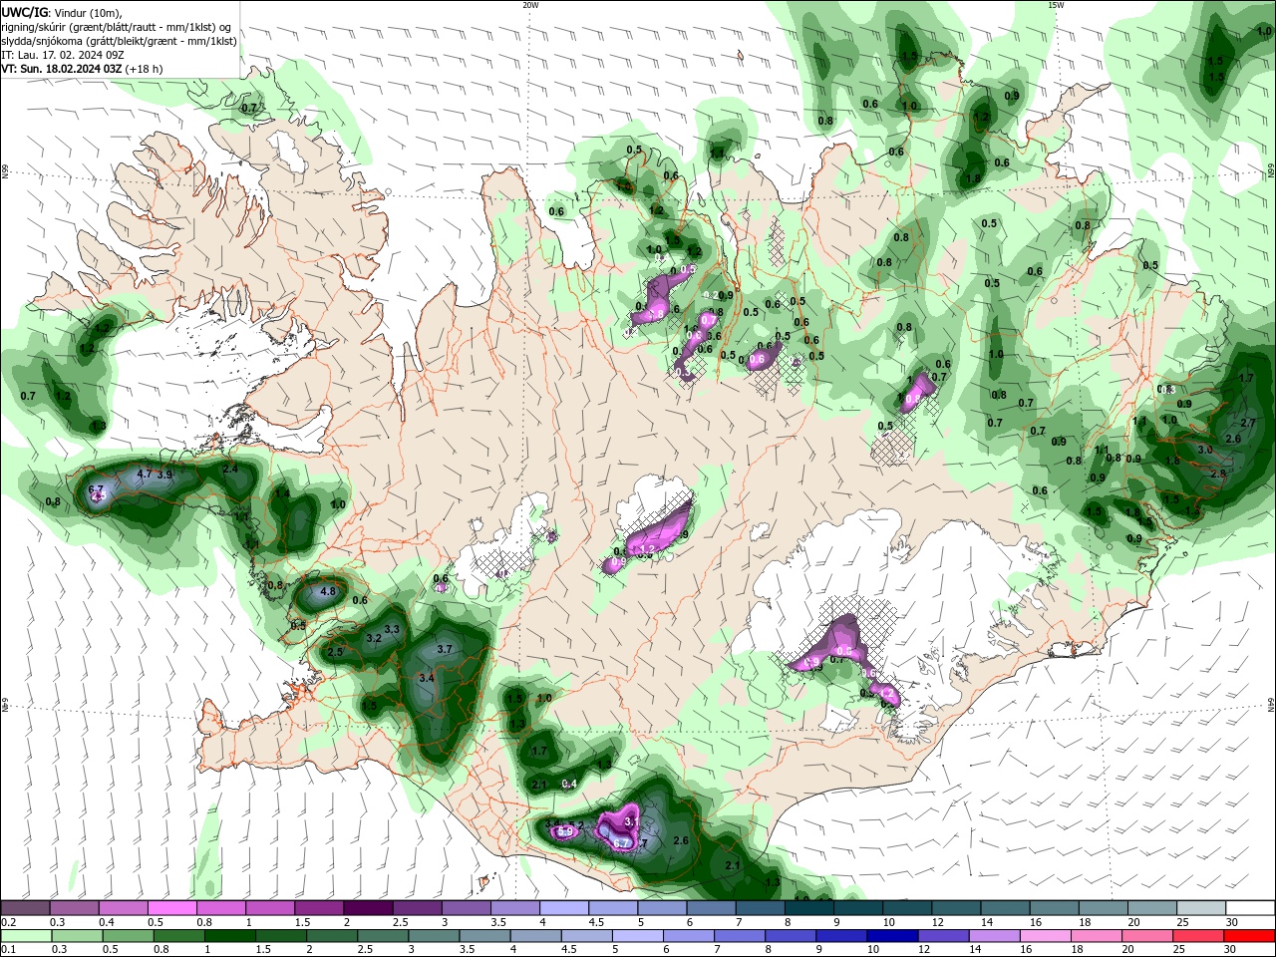Select the white above-30 snow legend swatch
Viewport: 1276px width, 957px height.
click(1251, 908)
